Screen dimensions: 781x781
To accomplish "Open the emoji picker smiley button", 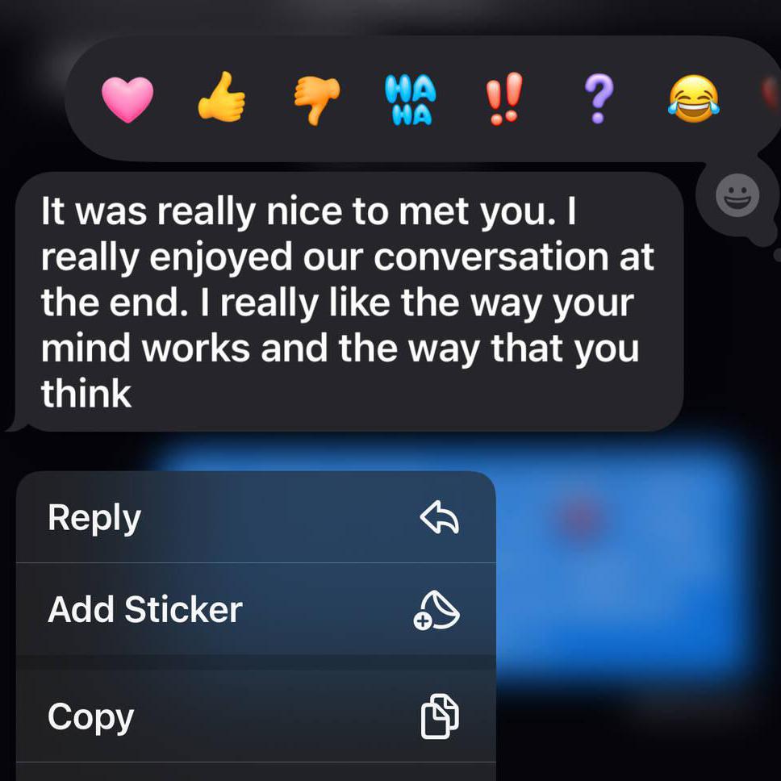I will [737, 194].
